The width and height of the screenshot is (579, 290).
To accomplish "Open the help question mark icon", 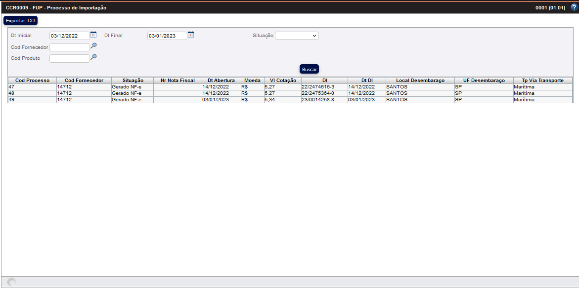I will pyautogui.click(x=574, y=7).
